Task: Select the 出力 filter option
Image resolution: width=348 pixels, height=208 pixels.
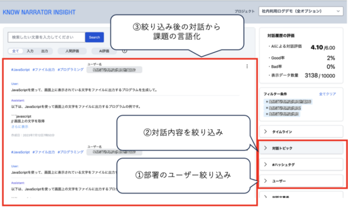Action: (44, 50)
